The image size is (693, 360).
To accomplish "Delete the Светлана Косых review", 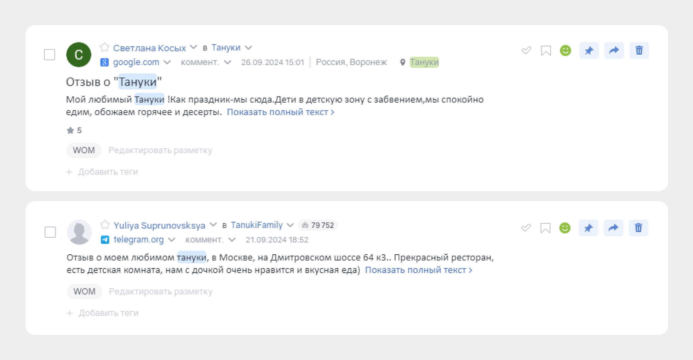I will (639, 50).
